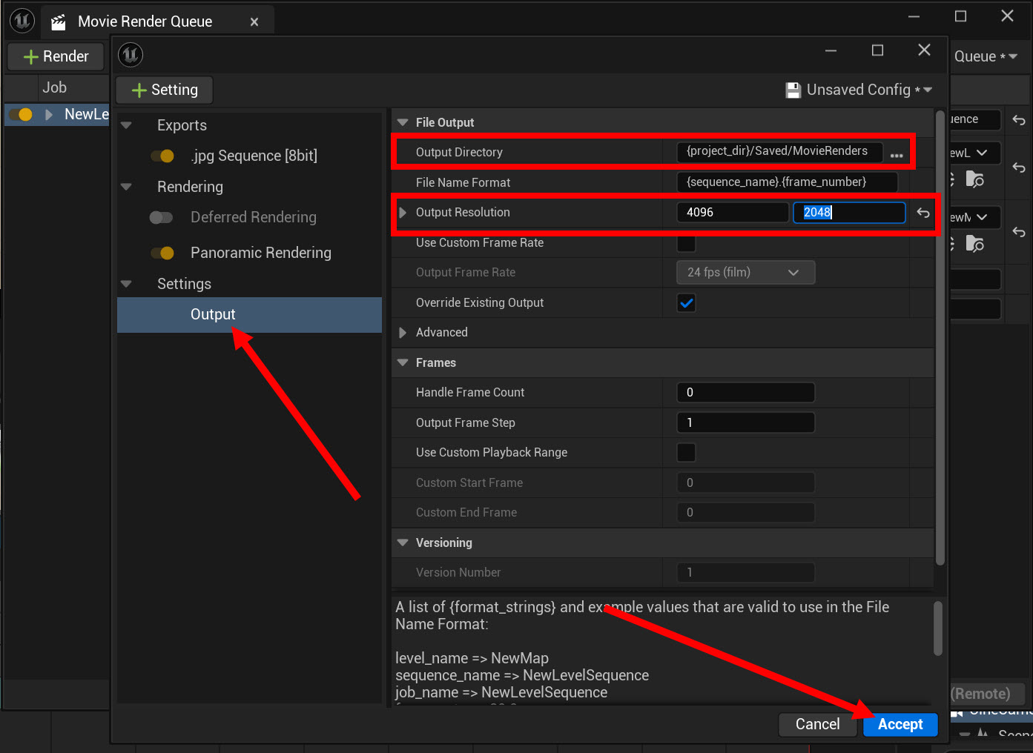
Task: Click the Unreal Engine logo in the settings window
Action: [x=131, y=55]
